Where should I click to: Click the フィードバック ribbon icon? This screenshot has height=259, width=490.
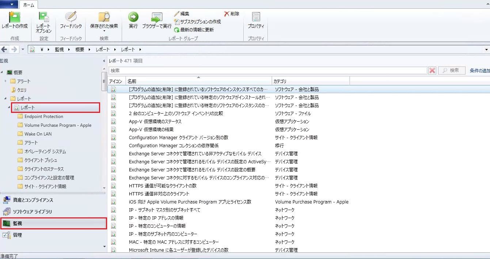pyautogui.click(x=71, y=20)
